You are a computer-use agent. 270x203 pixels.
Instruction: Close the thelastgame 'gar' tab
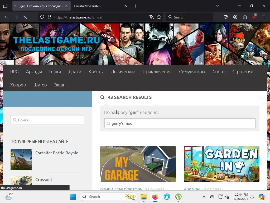coord(66,6)
